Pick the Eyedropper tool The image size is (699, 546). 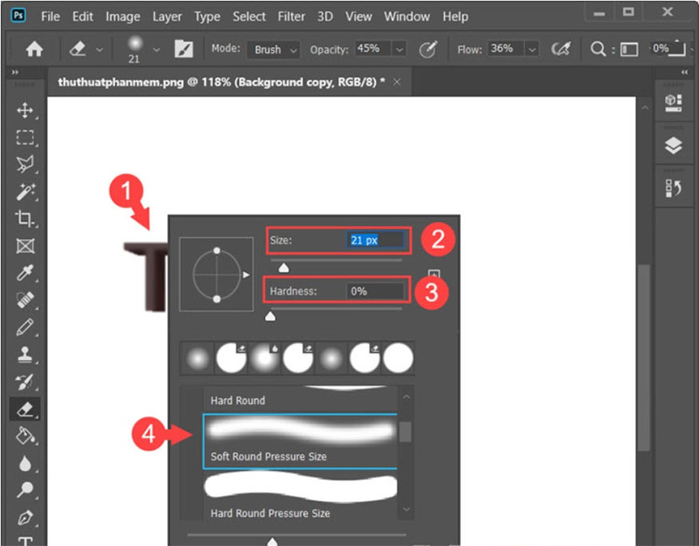[26, 273]
